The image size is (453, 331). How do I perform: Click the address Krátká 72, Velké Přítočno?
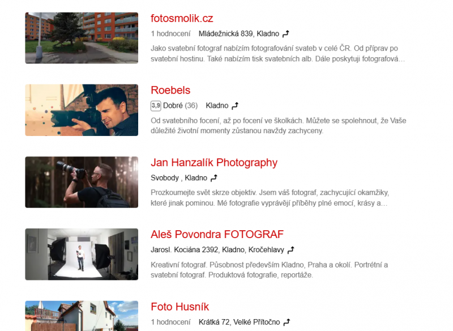coord(239,322)
